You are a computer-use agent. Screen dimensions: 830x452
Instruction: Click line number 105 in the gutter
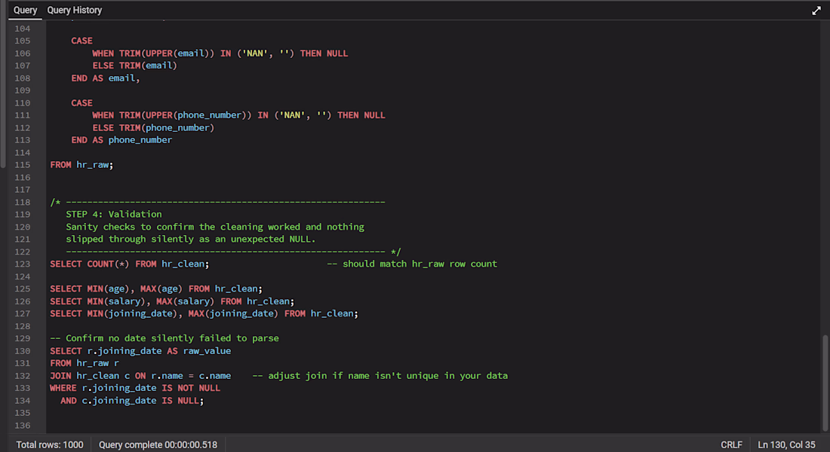tap(22, 41)
